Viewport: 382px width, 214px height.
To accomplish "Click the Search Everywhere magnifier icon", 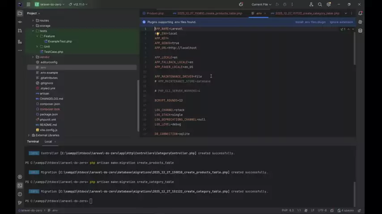I will pyautogui.click(x=320, y=4).
